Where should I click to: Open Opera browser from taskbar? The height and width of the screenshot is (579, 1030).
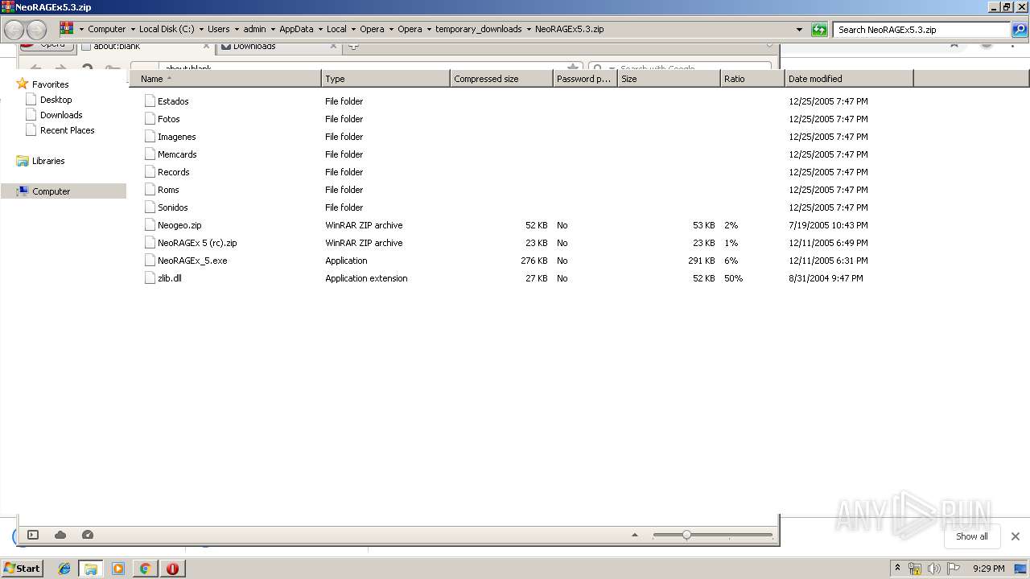tap(172, 569)
